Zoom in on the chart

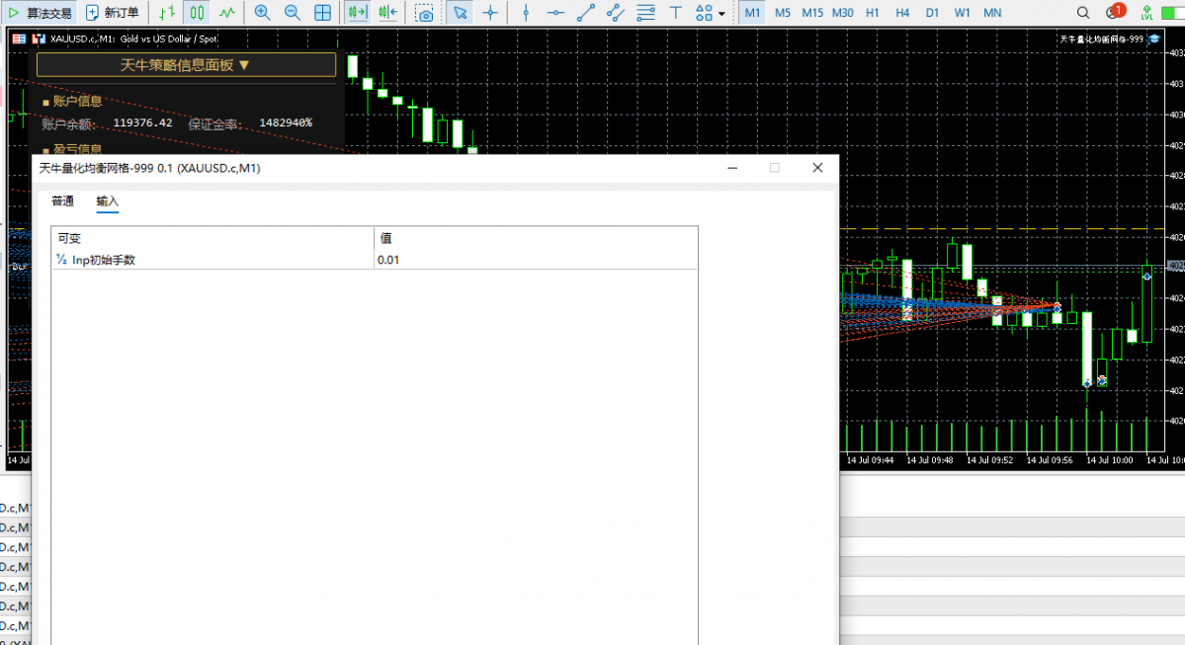[x=262, y=13]
